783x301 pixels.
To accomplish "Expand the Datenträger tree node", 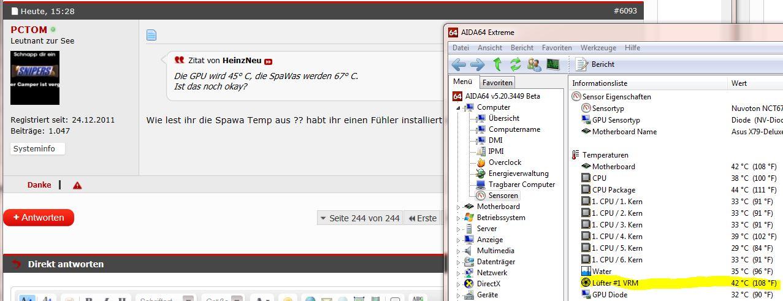I will [x=458, y=262].
